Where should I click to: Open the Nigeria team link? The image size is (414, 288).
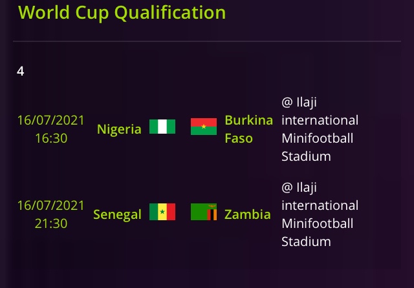pyautogui.click(x=119, y=129)
